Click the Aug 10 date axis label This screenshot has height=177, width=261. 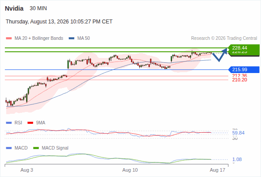130,170
